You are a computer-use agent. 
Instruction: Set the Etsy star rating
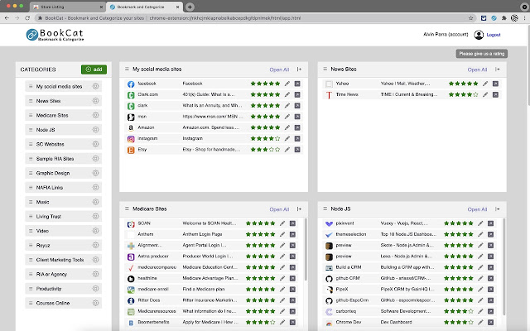coord(265,149)
